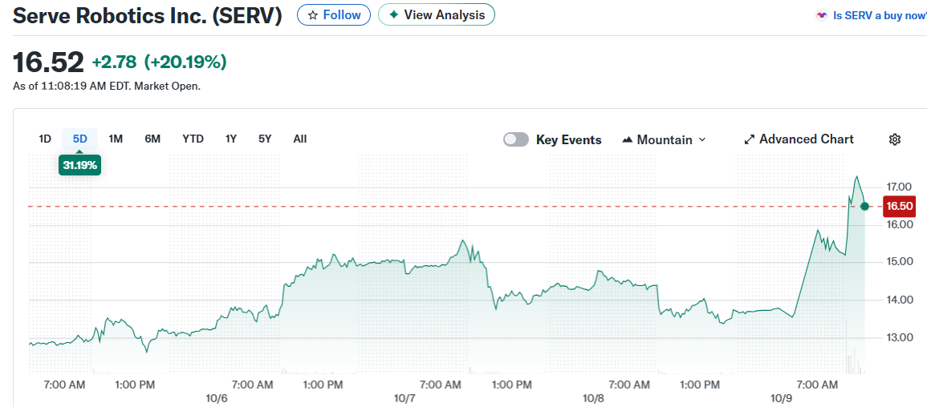
Task: Click the View Analysis button text
Action: [x=444, y=15]
